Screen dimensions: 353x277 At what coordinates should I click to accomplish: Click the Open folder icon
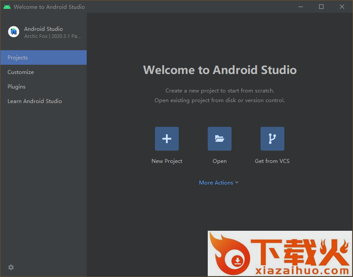(x=219, y=139)
